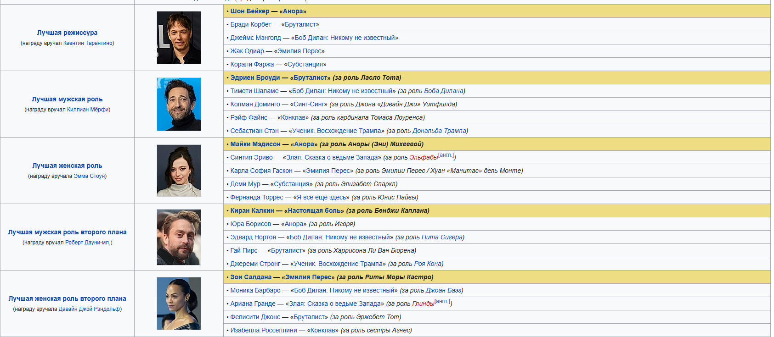This screenshot has height=337, width=774.
Task: Open the Рэйф Файнс nominee link
Action: [249, 117]
